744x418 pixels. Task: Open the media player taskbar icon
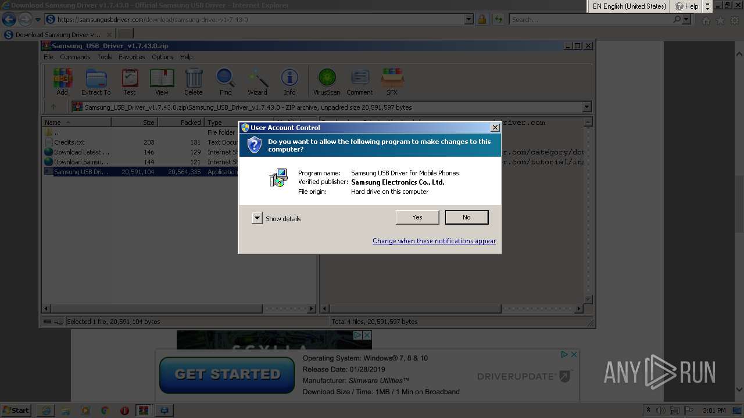pyautogui.click(x=85, y=410)
